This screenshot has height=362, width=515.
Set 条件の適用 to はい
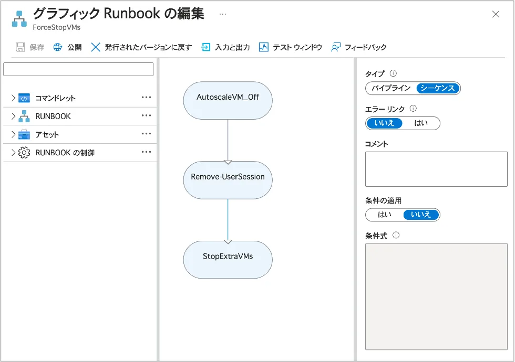(x=384, y=215)
